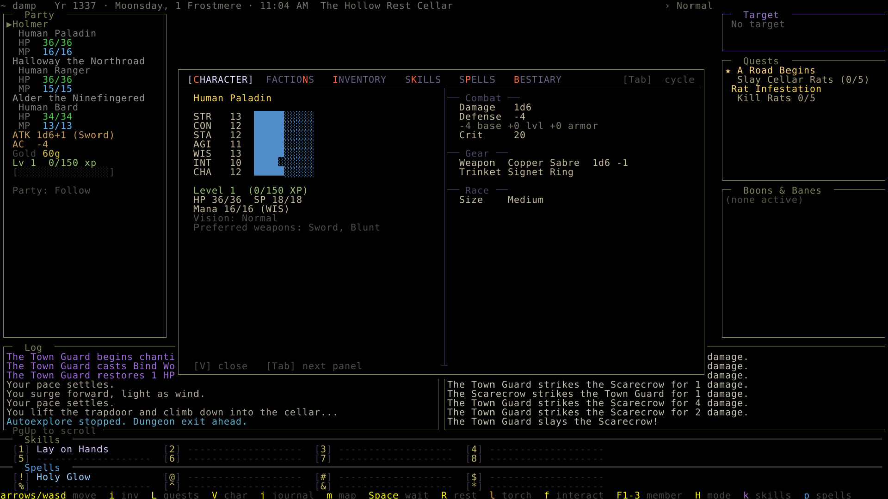Image resolution: width=888 pixels, height=499 pixels.
Task: Cast the Holy Glow spell slot
Action: (52, 477)
